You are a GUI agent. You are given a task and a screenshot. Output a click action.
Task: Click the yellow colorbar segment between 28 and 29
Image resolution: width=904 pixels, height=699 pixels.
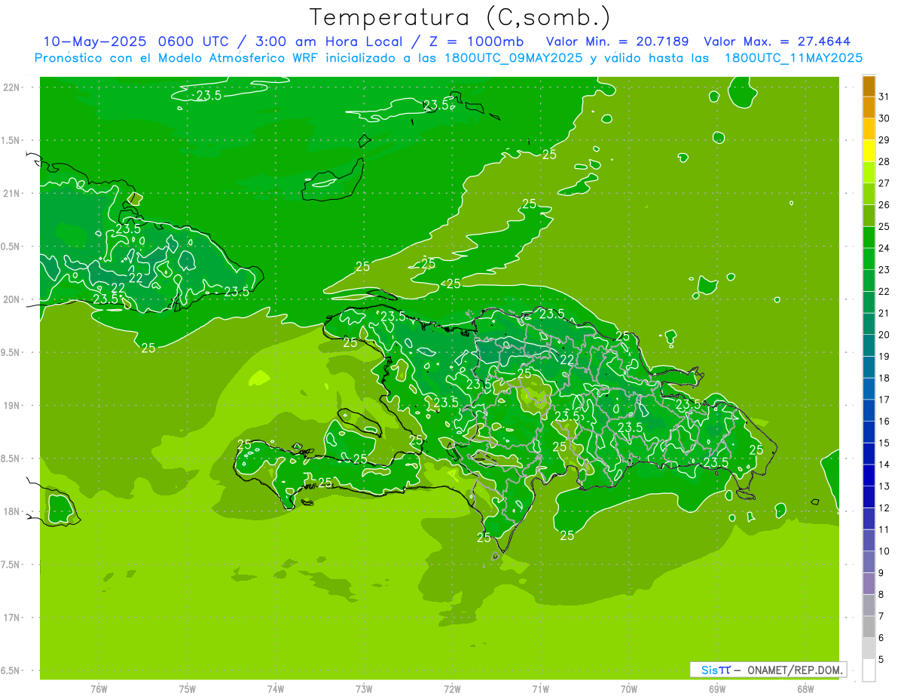click(869, 151)
